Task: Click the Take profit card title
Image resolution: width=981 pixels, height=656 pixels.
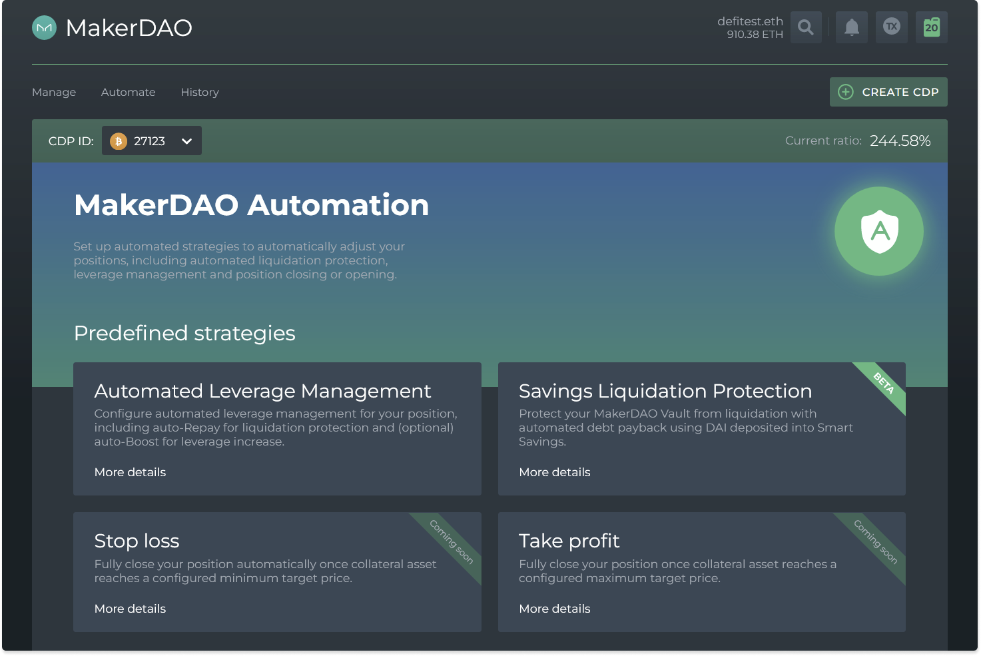Action: pos(569,541)
